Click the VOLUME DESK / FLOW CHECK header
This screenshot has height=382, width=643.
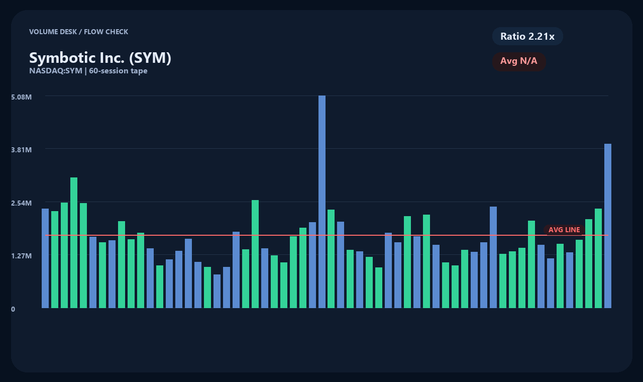78,32
